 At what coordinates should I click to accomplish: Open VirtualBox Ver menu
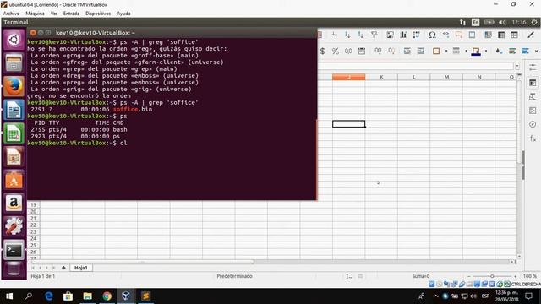[x=54, y=14]
